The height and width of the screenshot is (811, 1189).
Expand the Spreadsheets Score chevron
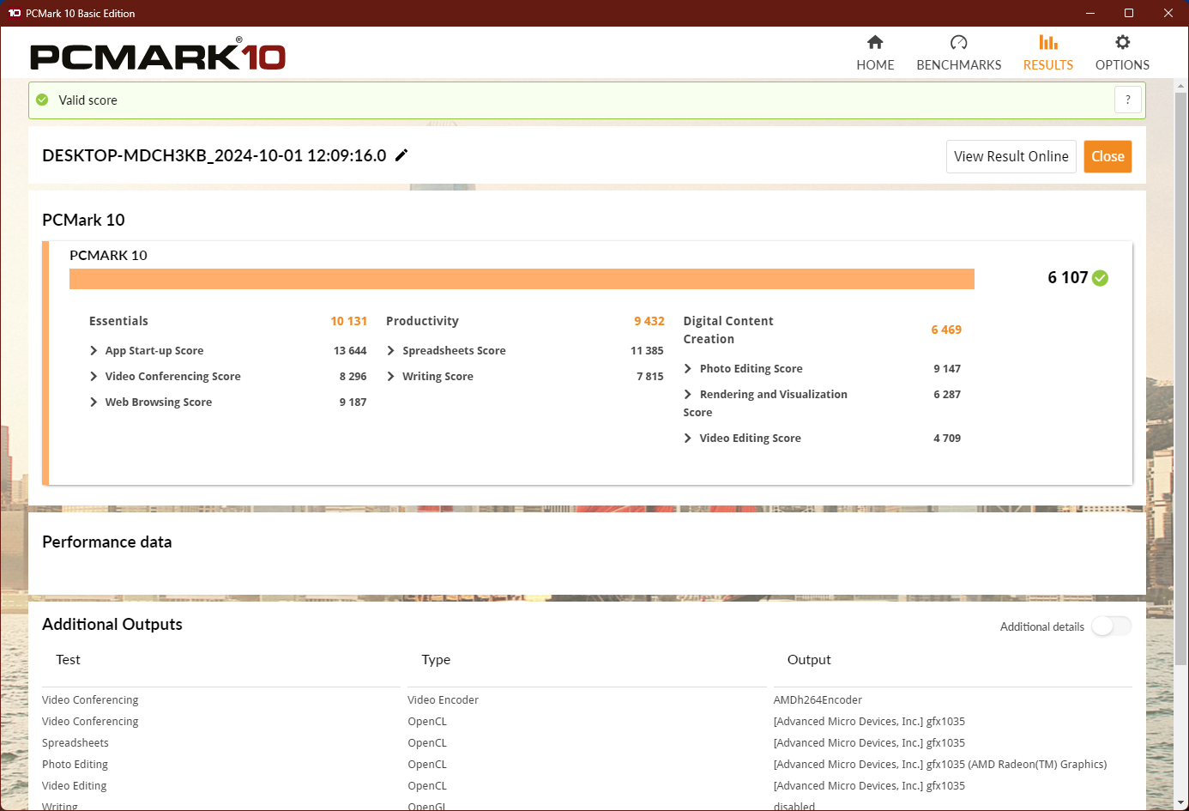click(x=391, y=351)
